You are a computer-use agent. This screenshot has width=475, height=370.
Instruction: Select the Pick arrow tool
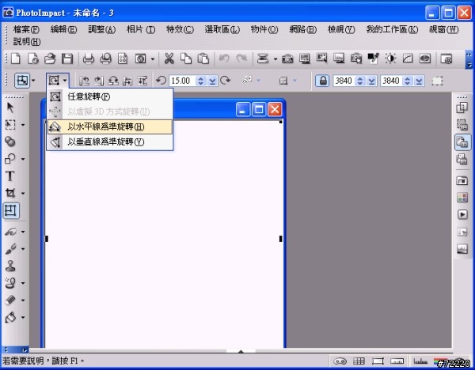pos(10,108)
